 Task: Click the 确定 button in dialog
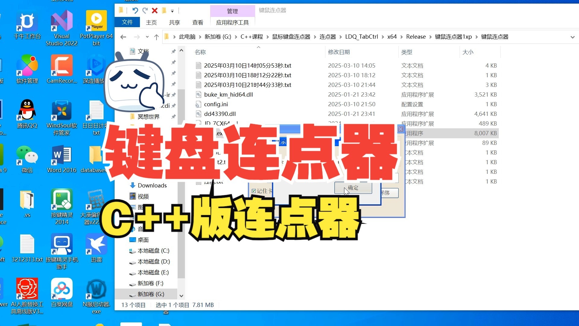[353, 188]
